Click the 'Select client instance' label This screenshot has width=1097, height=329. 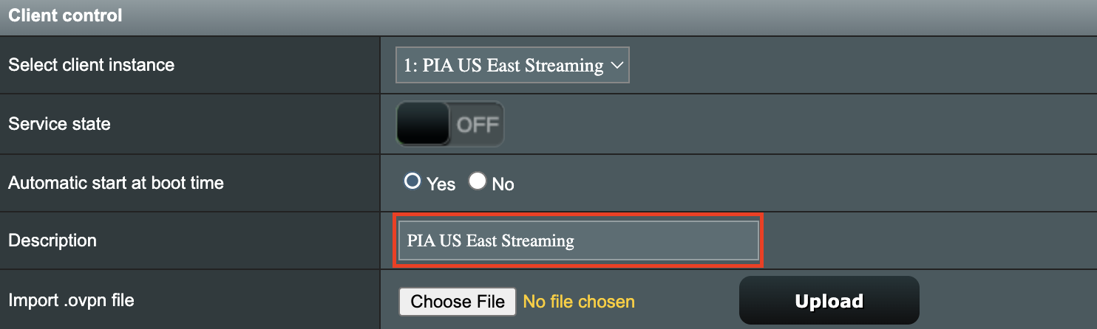(92, 65)
